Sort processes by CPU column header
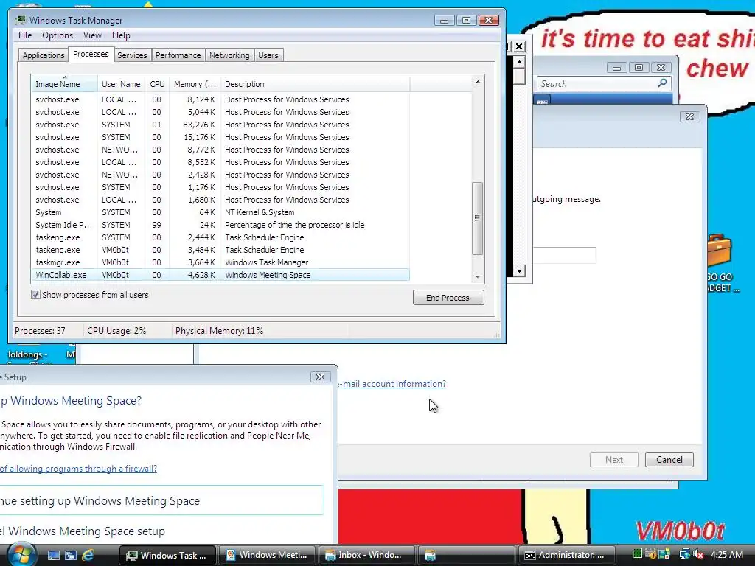Image resolution: width=755 pixels, height=566 pixels. 157,84
